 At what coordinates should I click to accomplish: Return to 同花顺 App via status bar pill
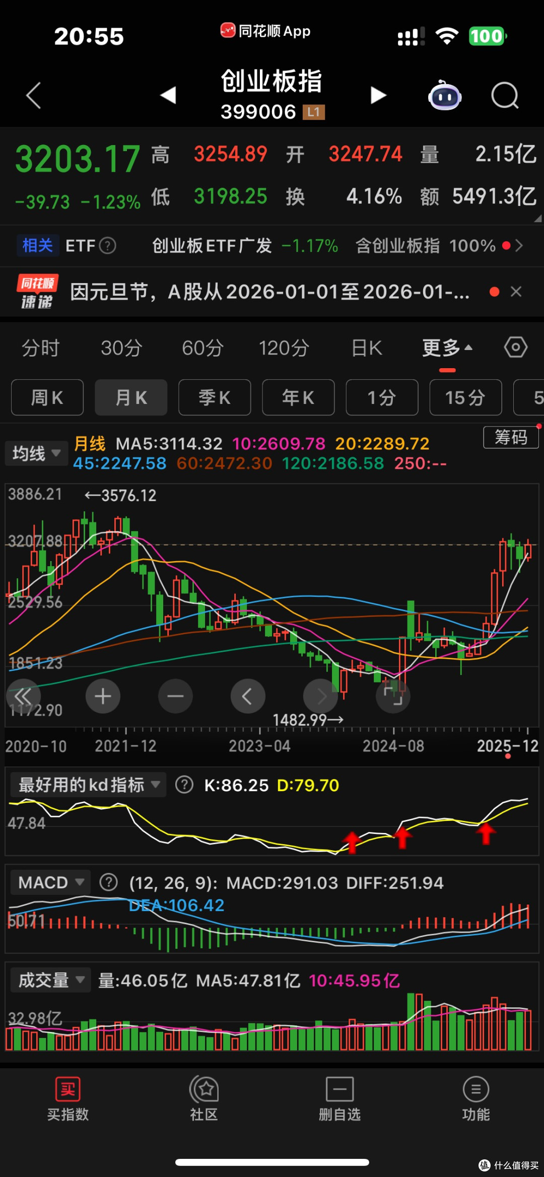(x=265, y=31)
